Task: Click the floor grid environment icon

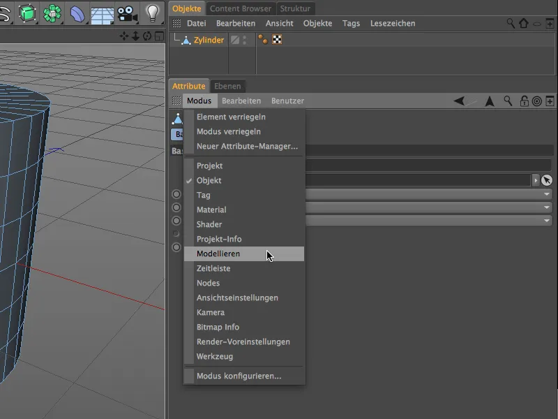Action: click(102, 15)
